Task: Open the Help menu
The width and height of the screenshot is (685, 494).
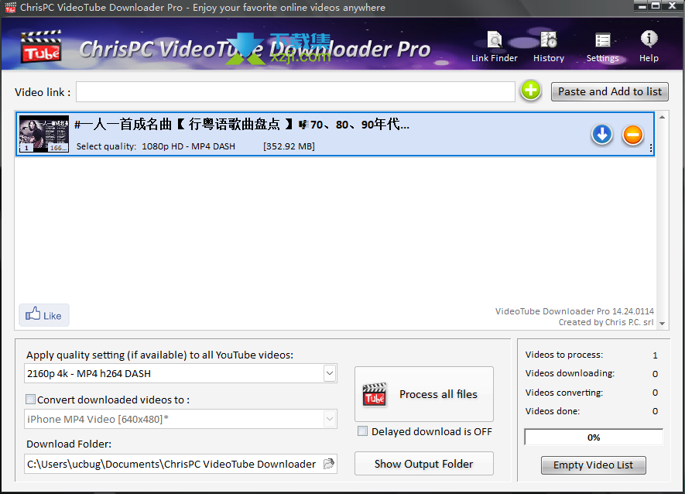Action: (x=649, y=46)
